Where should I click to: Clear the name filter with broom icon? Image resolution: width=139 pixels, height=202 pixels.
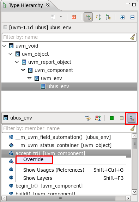click(x=133, y=37)
